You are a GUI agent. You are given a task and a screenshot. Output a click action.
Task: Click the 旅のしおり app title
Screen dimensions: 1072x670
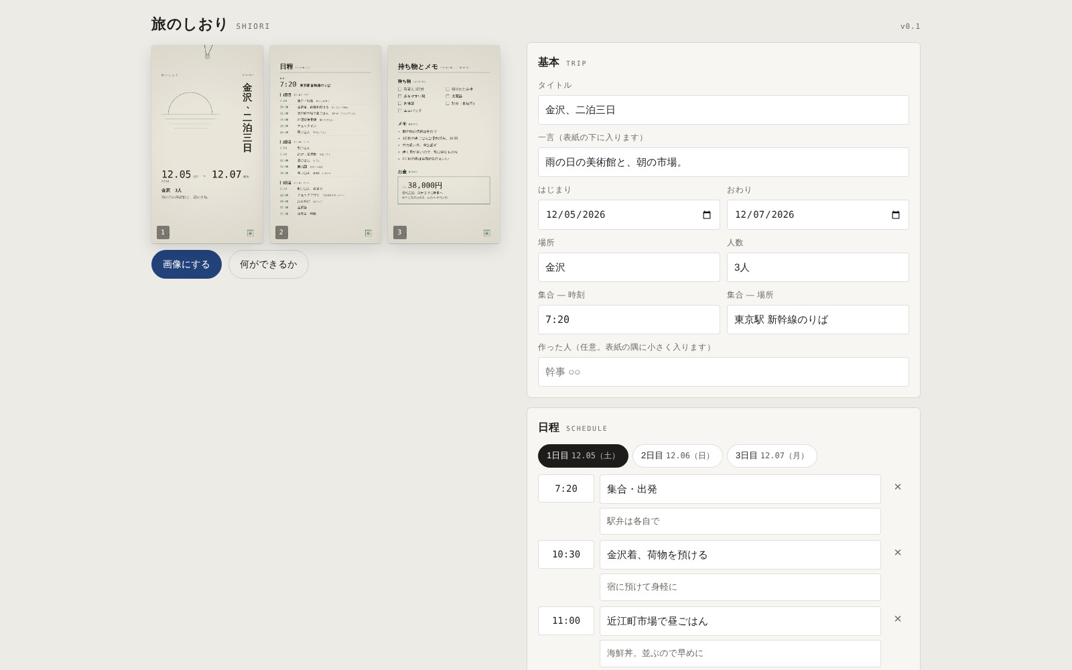pos(190,24)
